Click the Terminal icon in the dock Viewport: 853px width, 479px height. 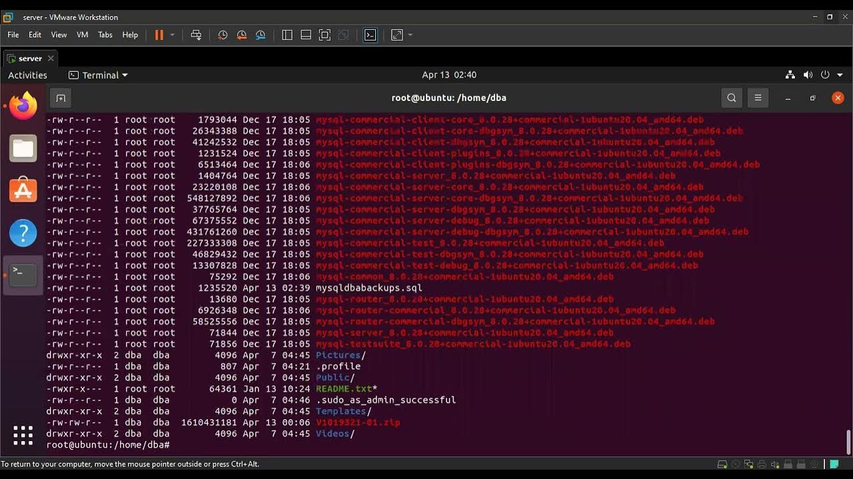(23, 274)
